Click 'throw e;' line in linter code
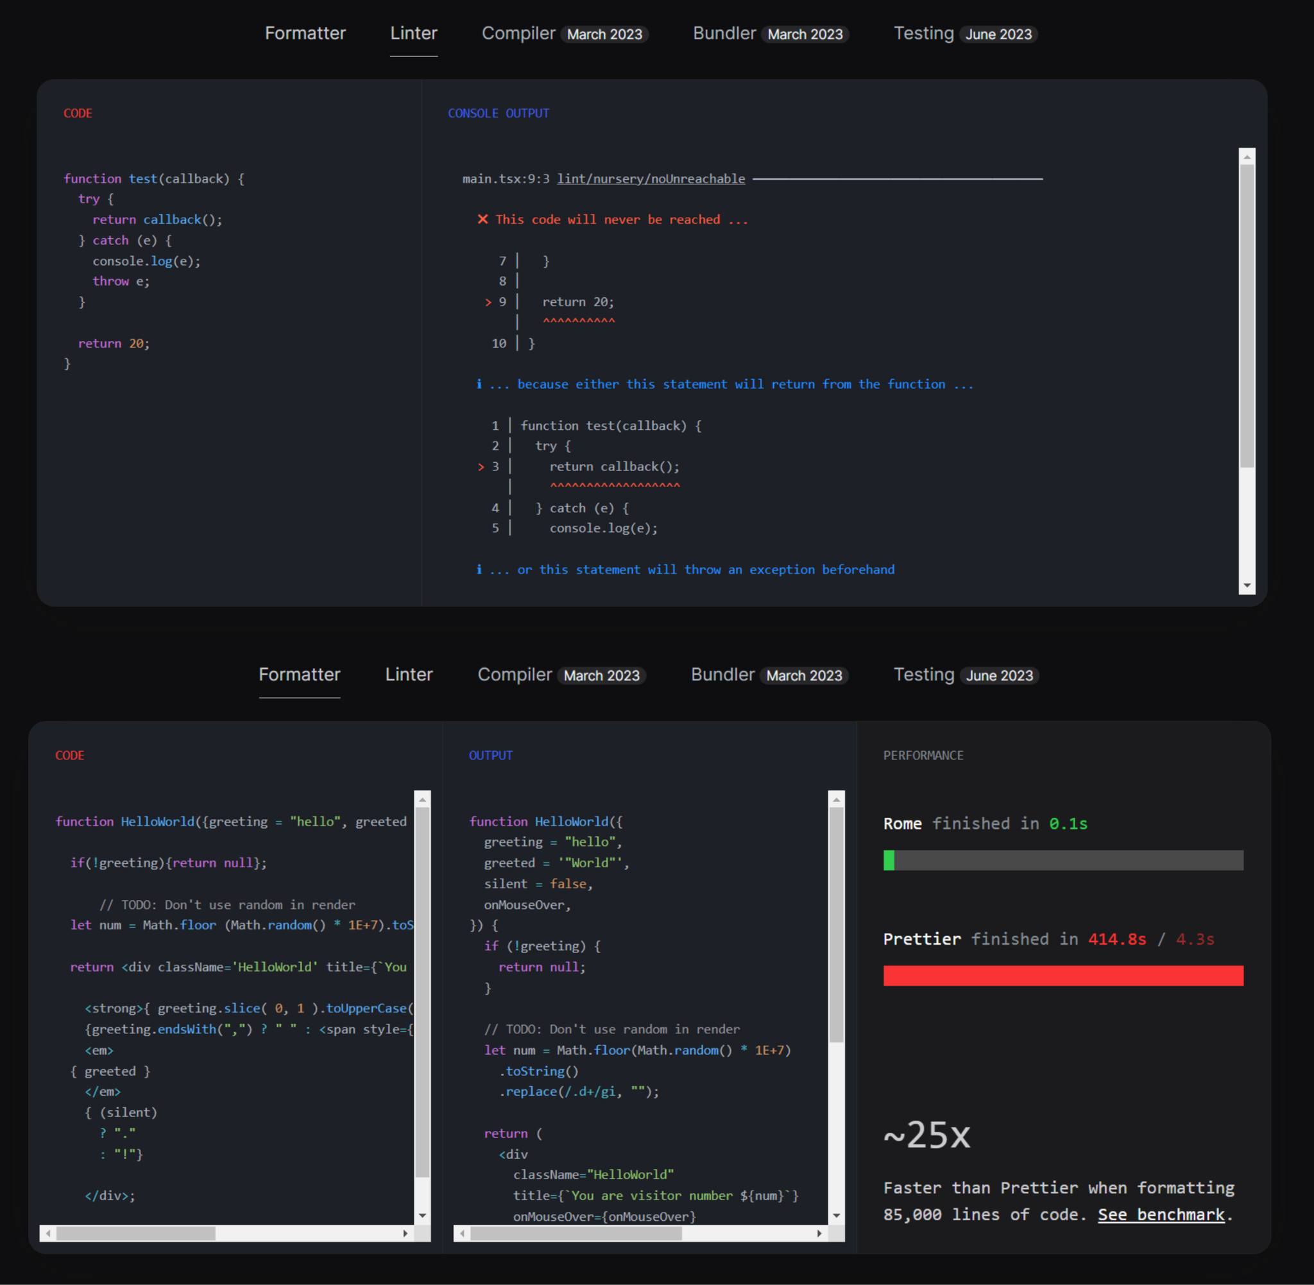The height and width of the screenshot is (1285, 1314). [x=121, y=280]
